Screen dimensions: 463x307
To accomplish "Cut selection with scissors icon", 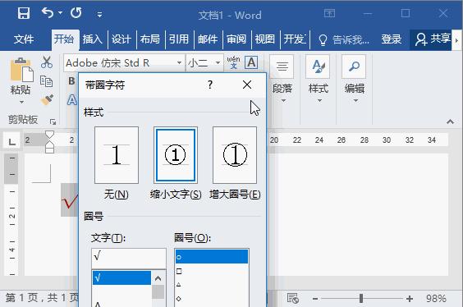I will pyautogui.click(x=47, y=62).
